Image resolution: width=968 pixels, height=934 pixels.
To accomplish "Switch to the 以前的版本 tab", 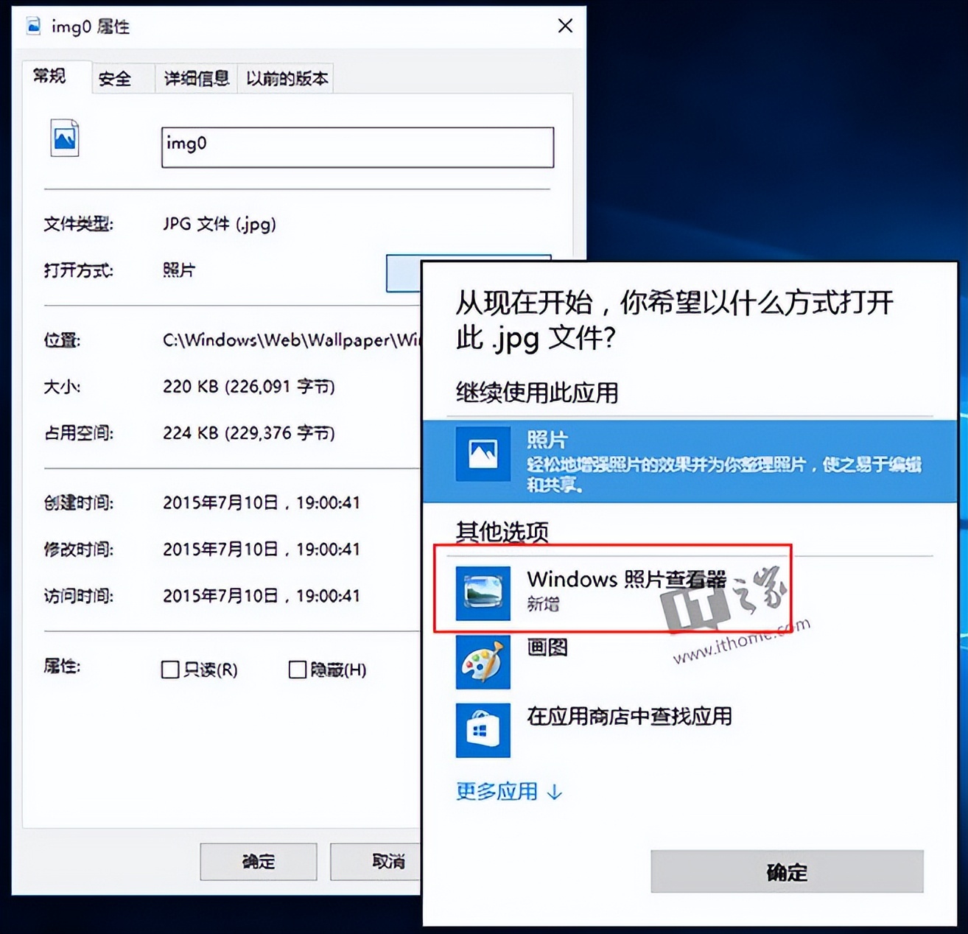I will [x=286, y=77].
